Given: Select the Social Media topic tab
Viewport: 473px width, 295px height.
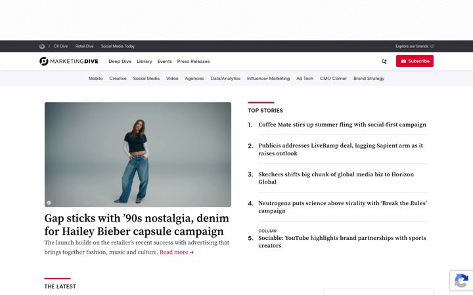Looking at the screenshot, I should [x=146, y=79].
